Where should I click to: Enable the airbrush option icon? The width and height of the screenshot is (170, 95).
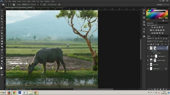[x=44, y=4]
